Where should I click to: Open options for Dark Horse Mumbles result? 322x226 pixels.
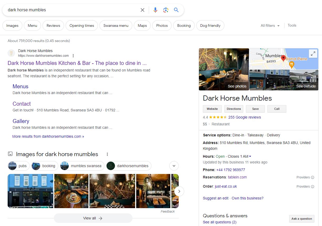tap(73, 56)
